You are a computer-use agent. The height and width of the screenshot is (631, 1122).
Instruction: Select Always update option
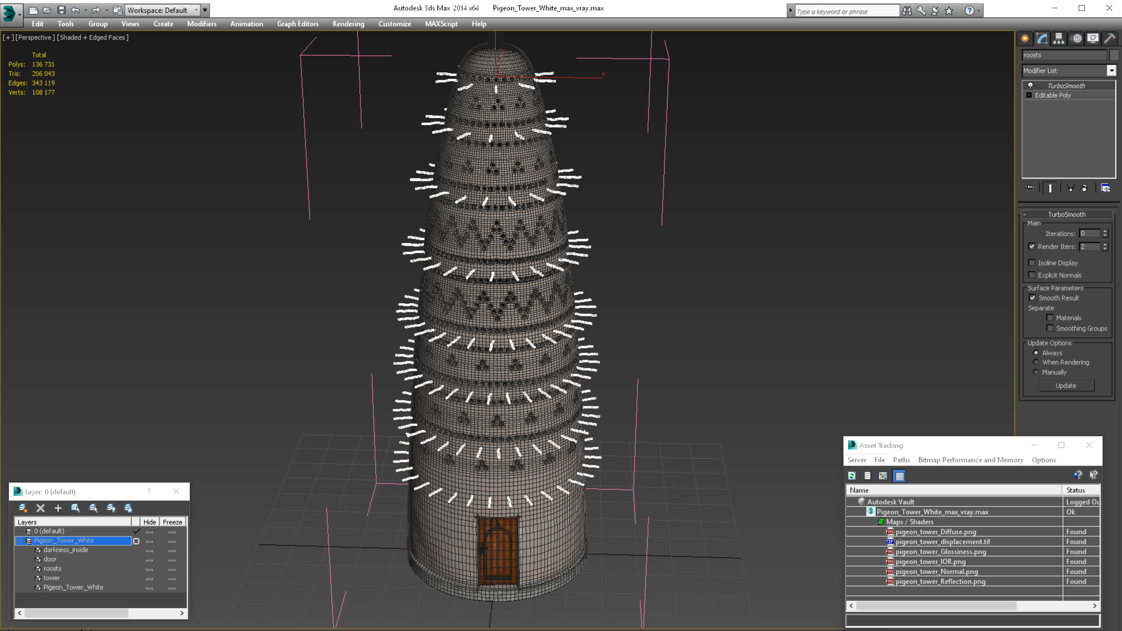point(1036,353)
